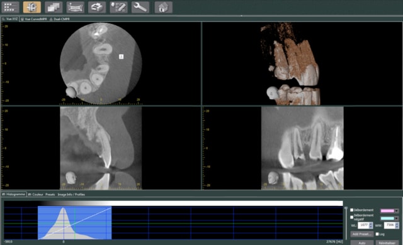Image resolution: width=403 pixels, height=245 pixels.
Task: Click the orientation head in coronal view
Action: tap(273, 178)
